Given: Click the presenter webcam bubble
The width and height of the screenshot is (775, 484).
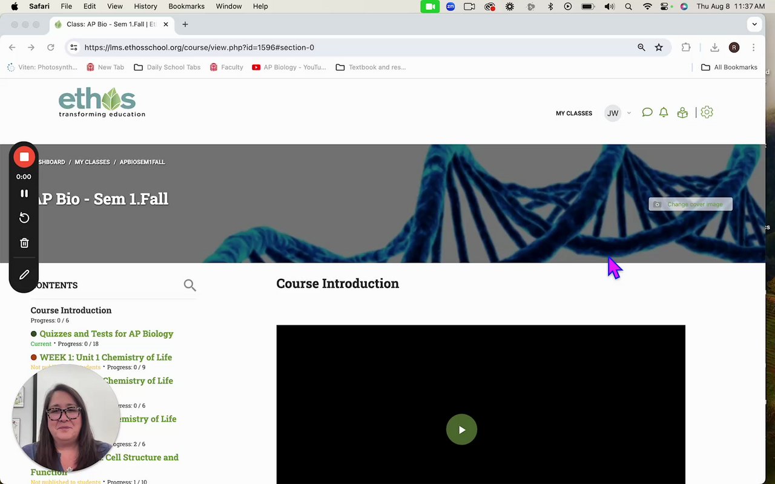Looking at the screenshot, I should point(65,417).
